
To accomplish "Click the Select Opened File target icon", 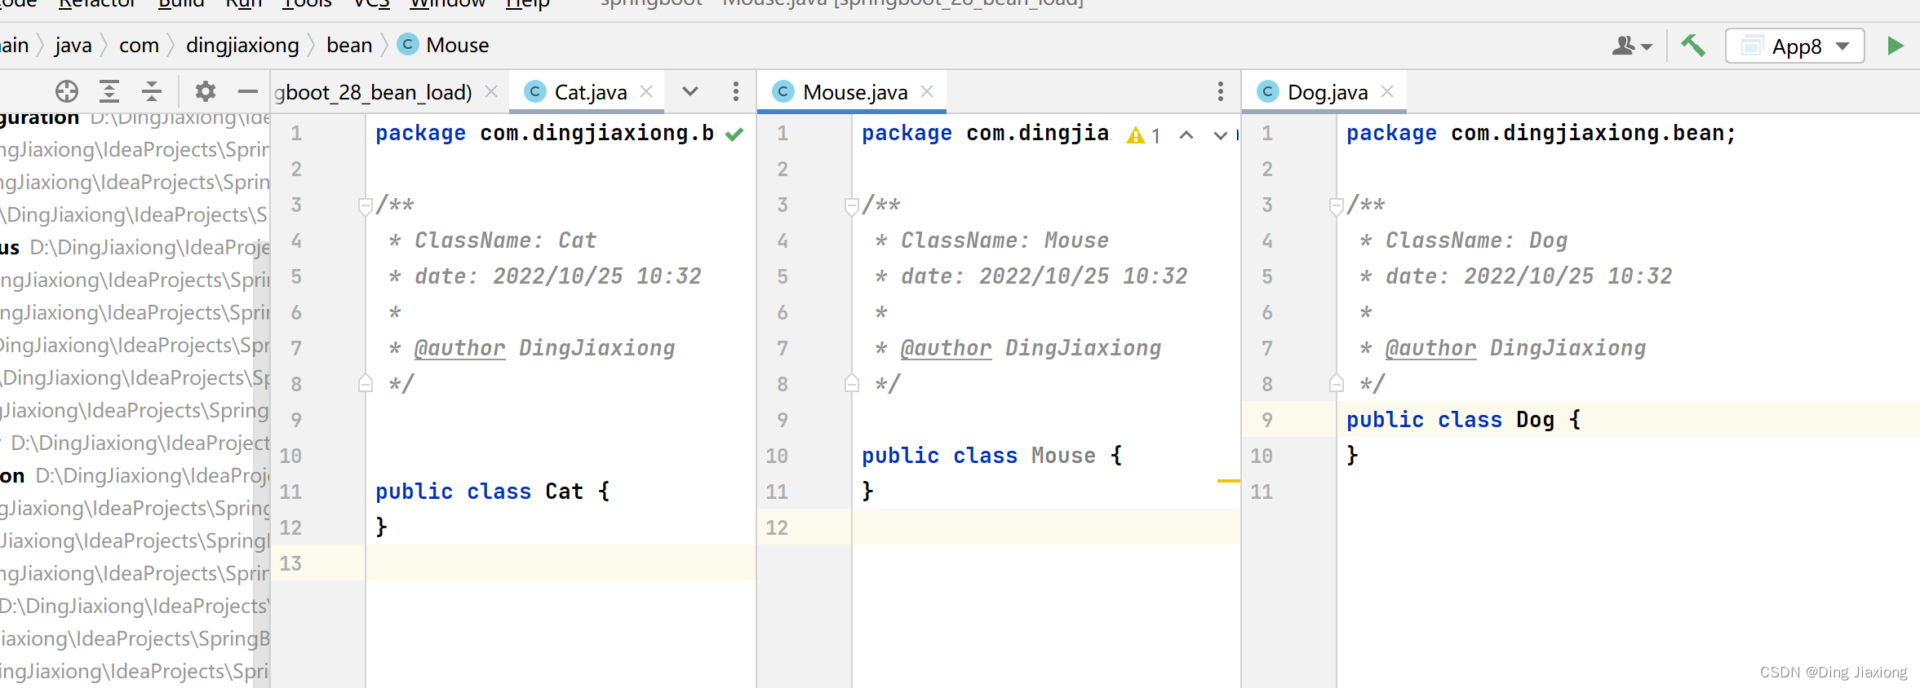I will tap(67, 91).
